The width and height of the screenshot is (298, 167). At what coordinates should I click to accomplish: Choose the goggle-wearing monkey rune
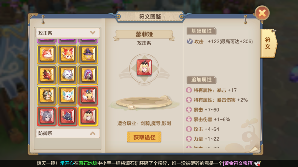[47, 96]
